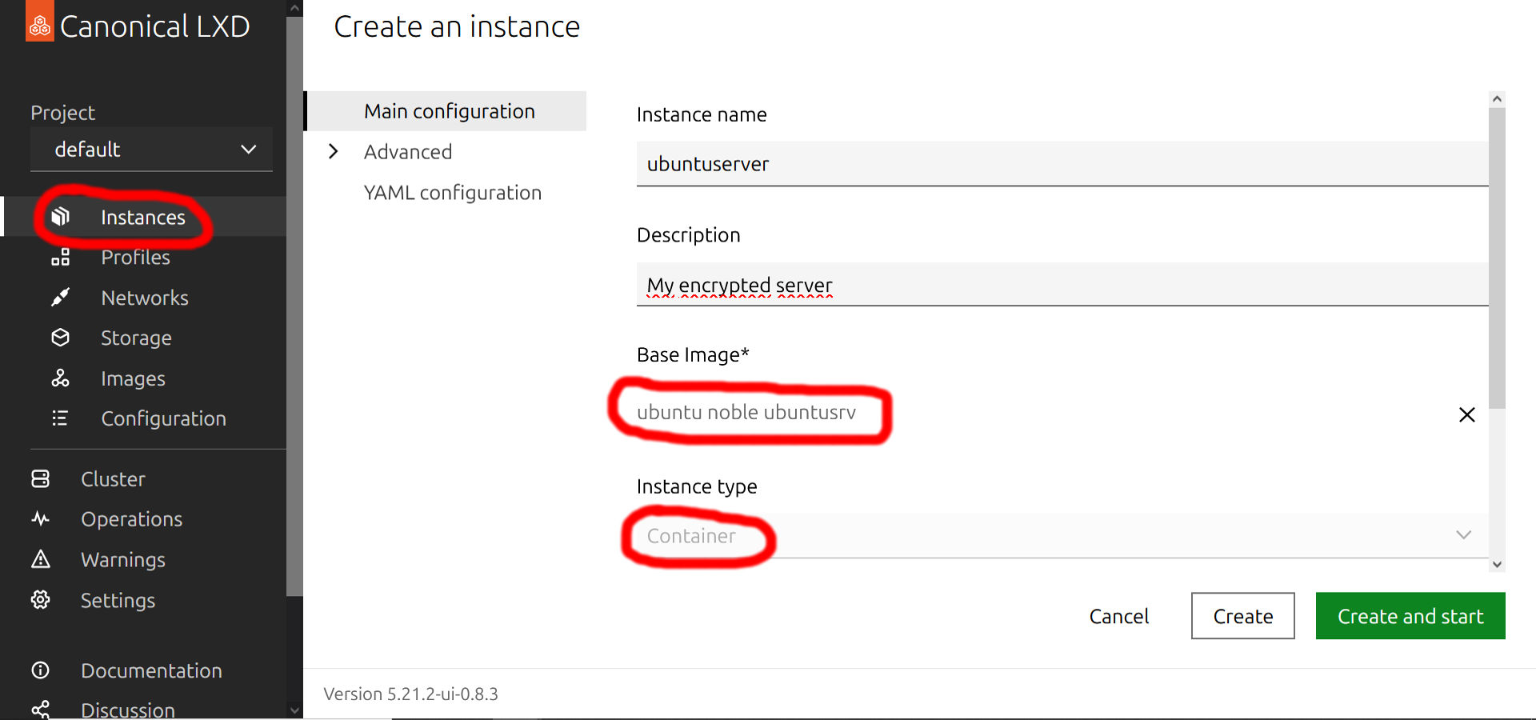Click the Cancel button
This screenshot has width=1536, height=720.
(1118, 616)
